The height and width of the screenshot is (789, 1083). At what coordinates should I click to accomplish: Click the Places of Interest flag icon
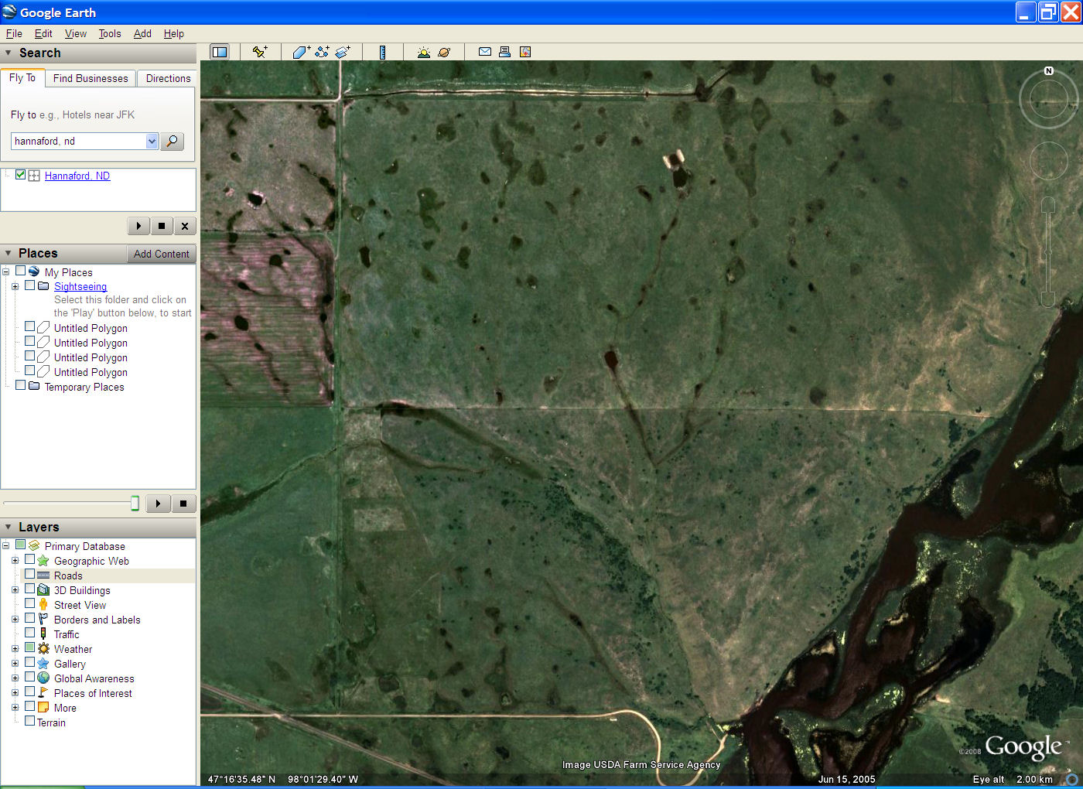(x=43, y=693)
